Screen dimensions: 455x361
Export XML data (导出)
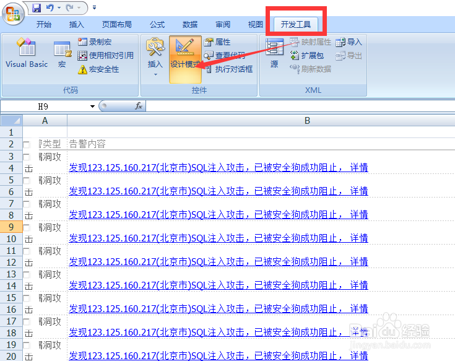(x=349, y=56)
